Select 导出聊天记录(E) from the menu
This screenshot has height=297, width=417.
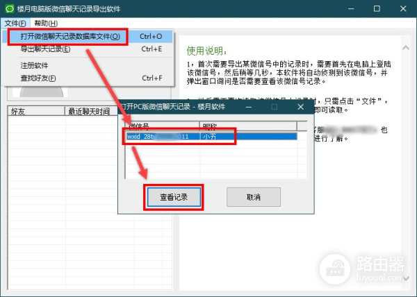[x=88, y=49]
